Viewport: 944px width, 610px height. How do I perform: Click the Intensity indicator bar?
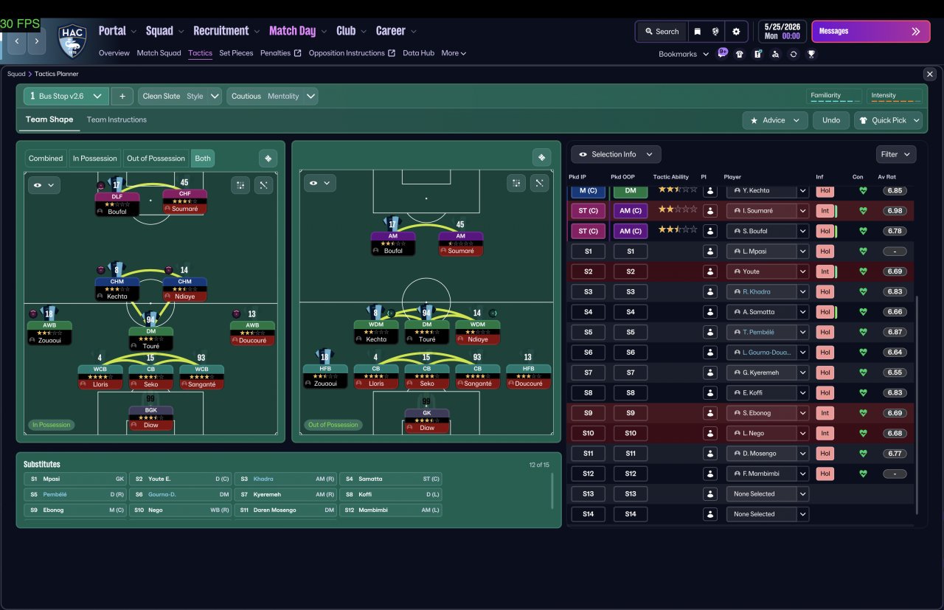point(895,96)
